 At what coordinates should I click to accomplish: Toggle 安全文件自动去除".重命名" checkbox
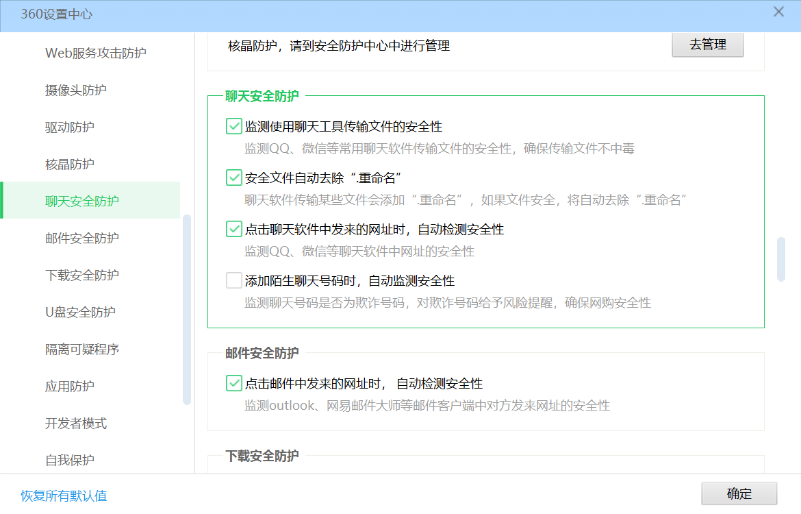coord(233,178)
